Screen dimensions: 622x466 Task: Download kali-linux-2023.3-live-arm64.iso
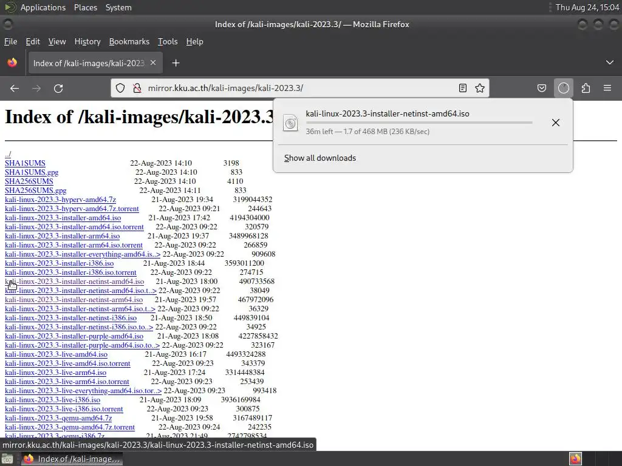pyautogui.click(x=55, y=373)
